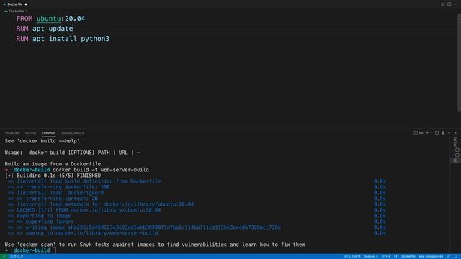Click 'python3' in the apt install line
461x259 pixels.
95,39
